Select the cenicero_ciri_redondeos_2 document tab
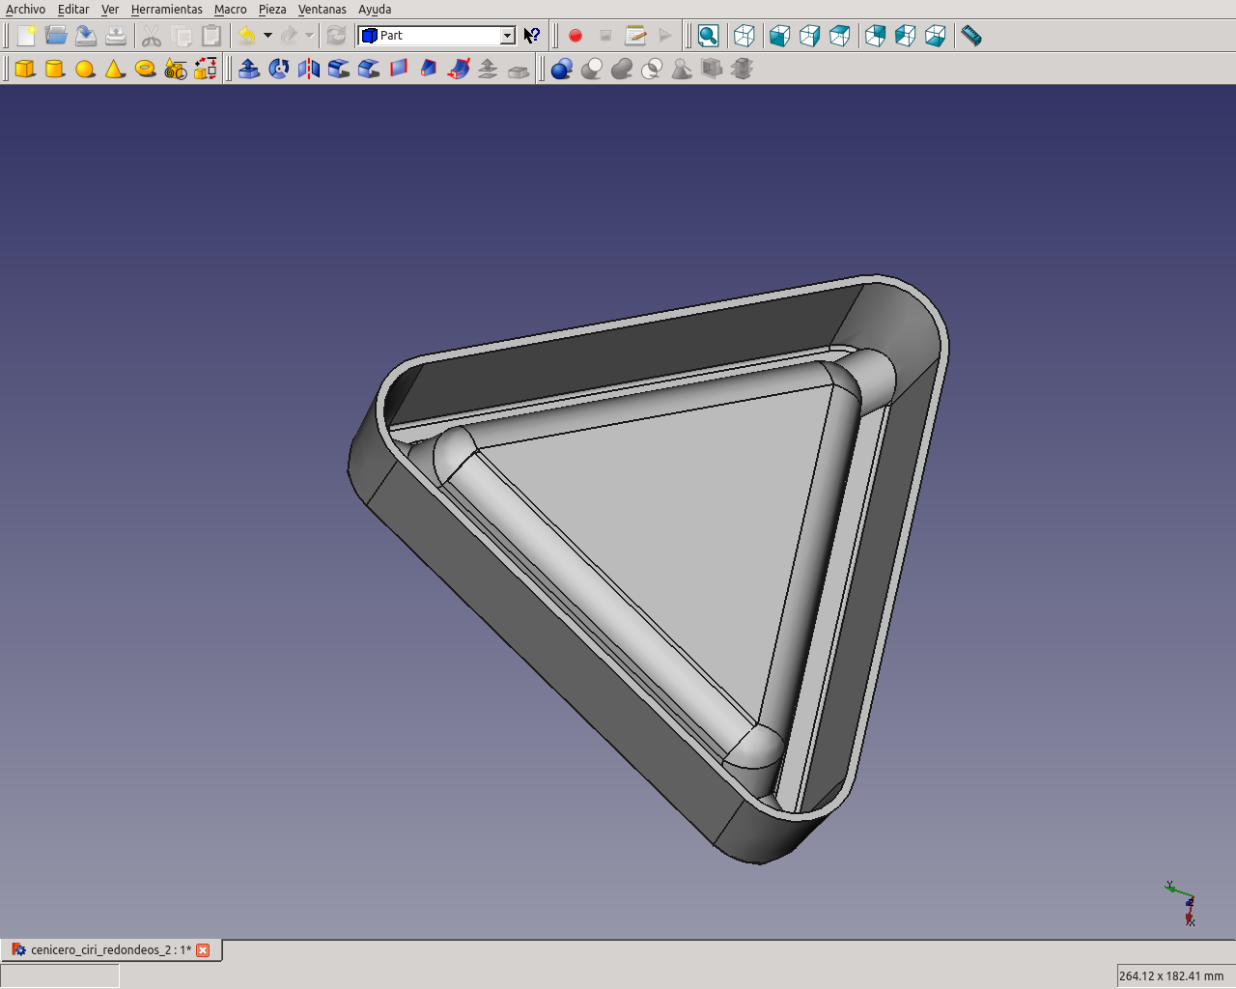The height and width of the screenshot is (989, 1236). click(x=111, y=950)
